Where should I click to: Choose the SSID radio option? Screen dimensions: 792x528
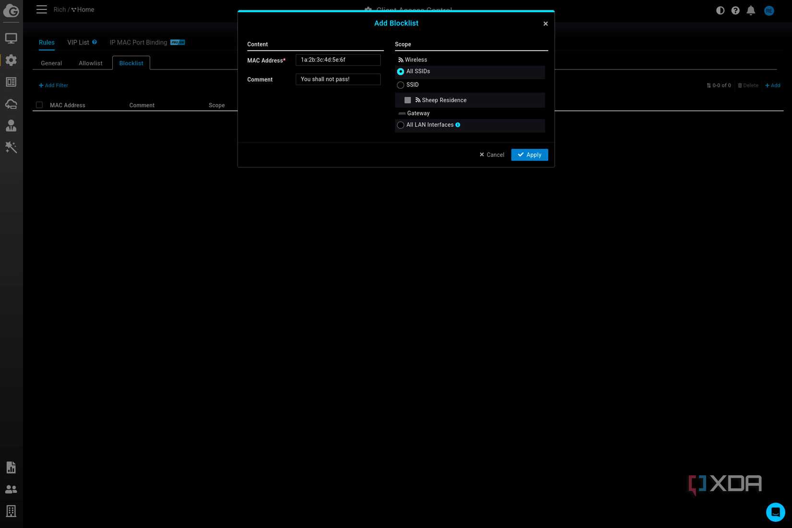coord(400,85)
